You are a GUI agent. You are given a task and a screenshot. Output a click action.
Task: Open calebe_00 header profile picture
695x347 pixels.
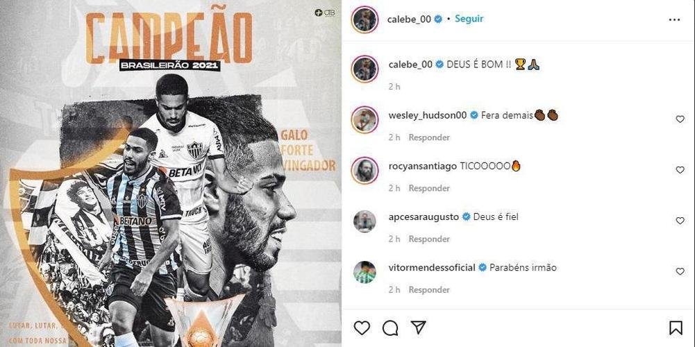click(x=365, y=19)
